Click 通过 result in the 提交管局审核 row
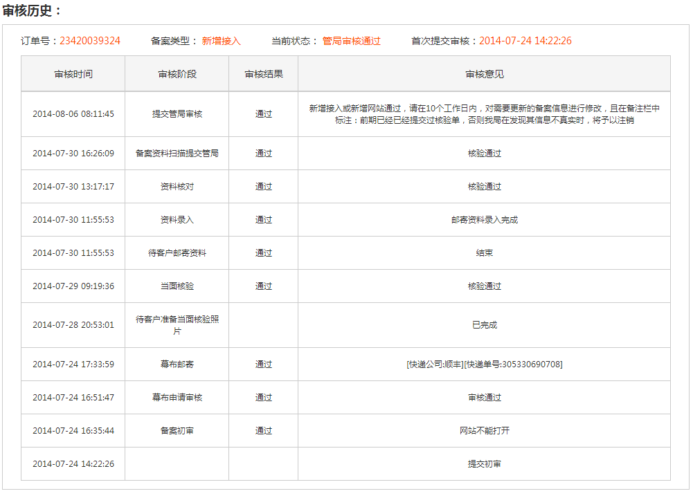693x498 pixels. pos(263,114)
